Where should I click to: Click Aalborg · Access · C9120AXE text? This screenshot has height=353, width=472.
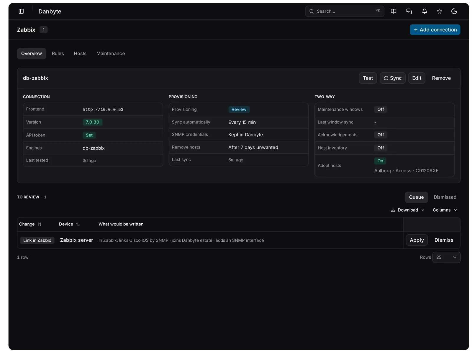point(406,171)
